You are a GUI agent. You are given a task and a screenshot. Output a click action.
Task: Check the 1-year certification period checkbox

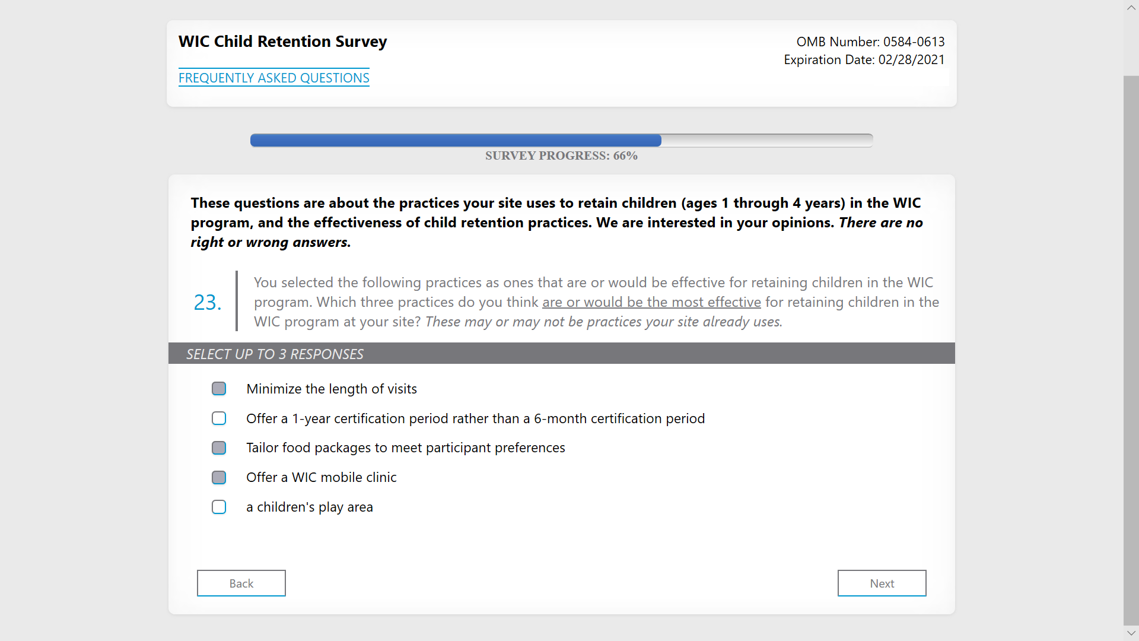(x=219, y=418)
